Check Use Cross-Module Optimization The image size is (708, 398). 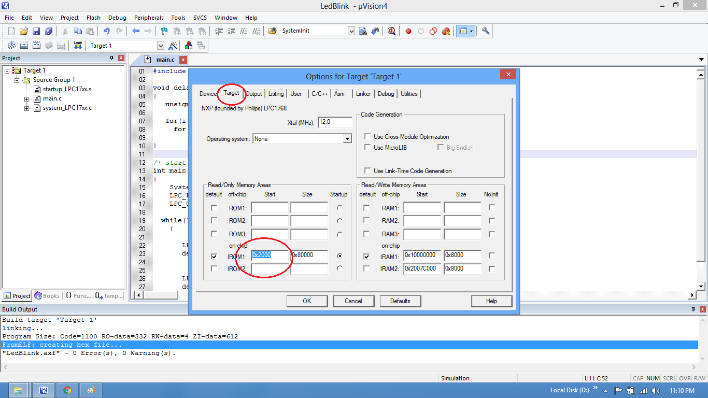pos(367,137)
